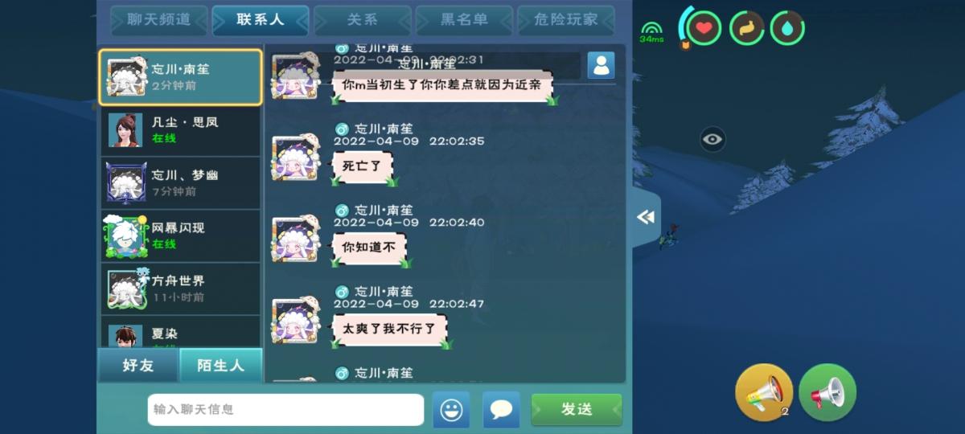Toggle the eye visibility icon

point(712,139)
